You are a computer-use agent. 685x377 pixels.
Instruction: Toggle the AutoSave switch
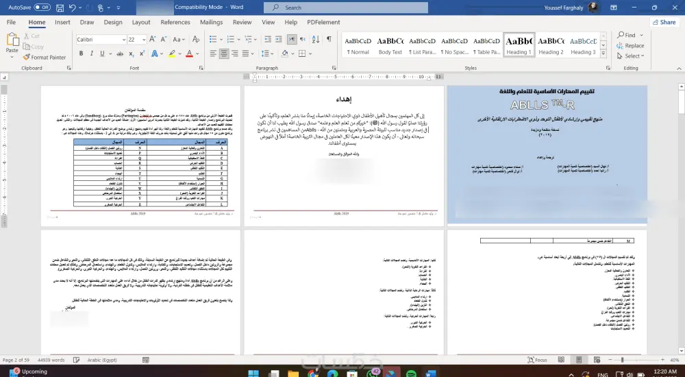click(x=42, y=8)
